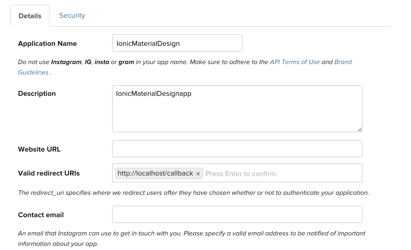
Task: Select the http://localhost/callback tag text
Action: pyautogui.click(x=155, y=173)
